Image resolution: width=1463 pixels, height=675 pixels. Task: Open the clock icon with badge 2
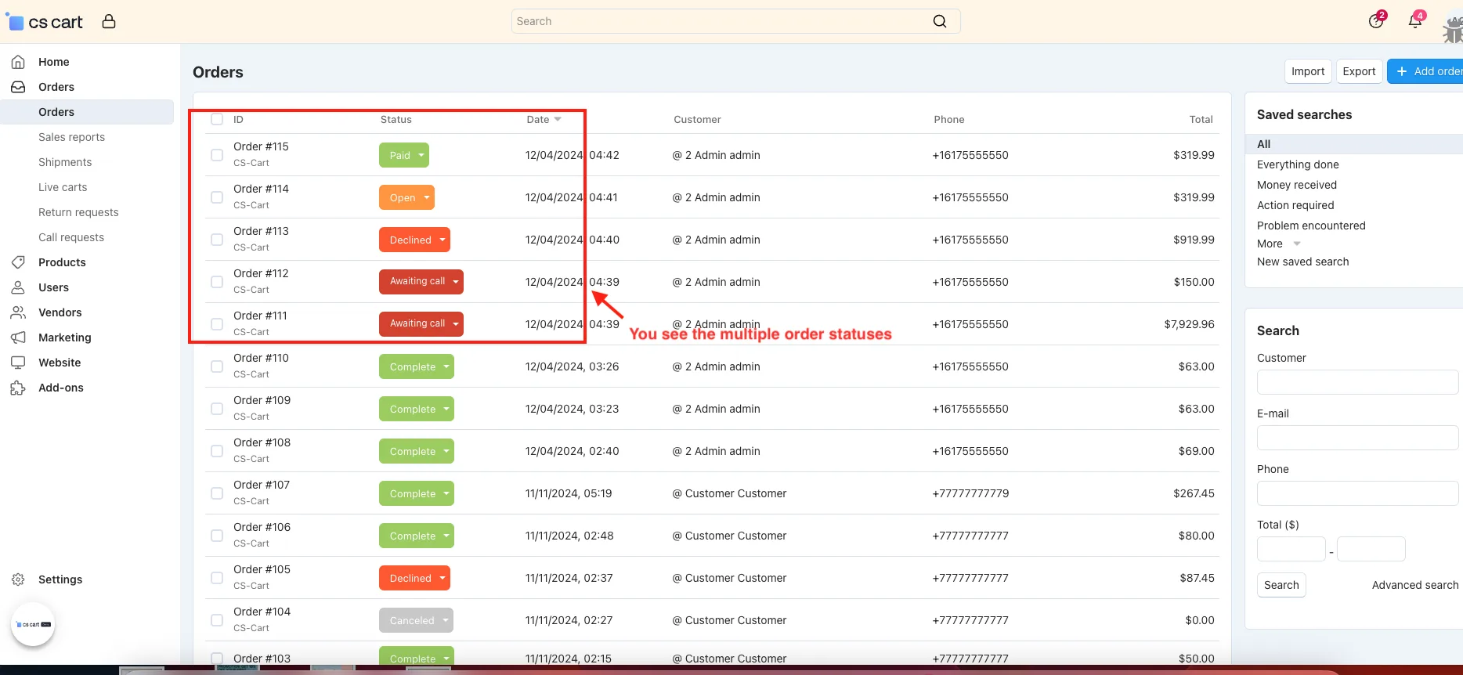(x=1376, y=20)
